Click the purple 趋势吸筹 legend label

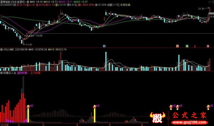coord(23,73)
